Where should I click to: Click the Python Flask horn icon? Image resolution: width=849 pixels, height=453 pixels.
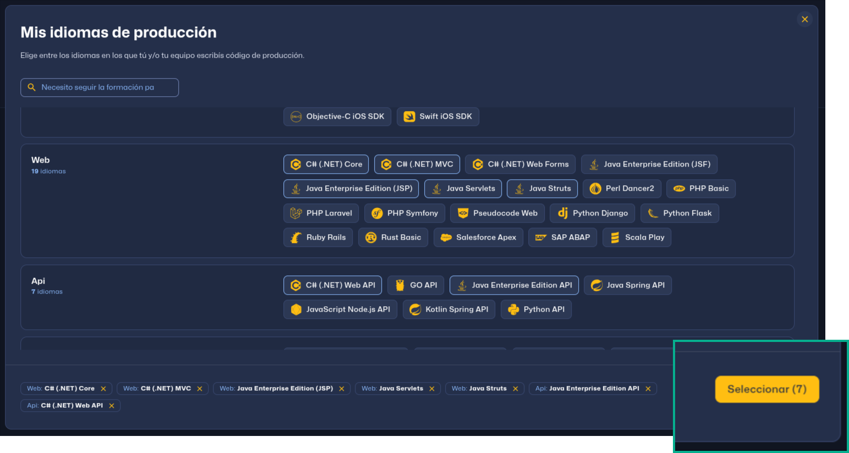pos(653,213)
